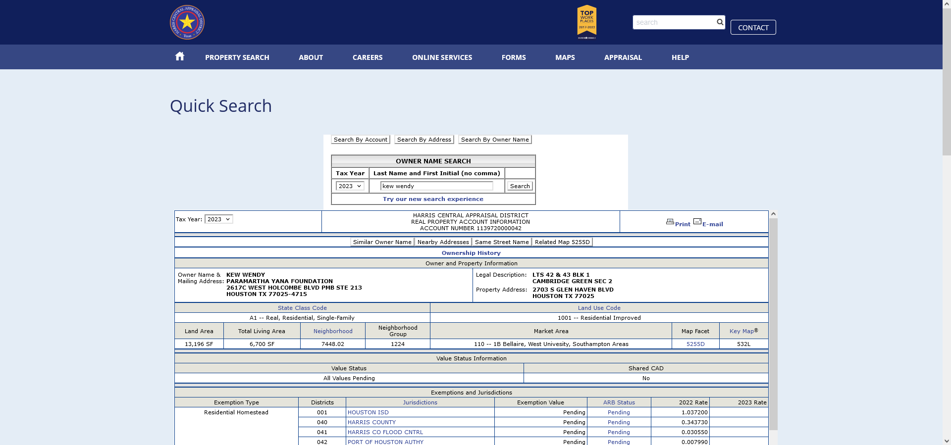Open the APPRAISAL menu
This screenshot has width=951, height=445.
(x=623, y=57)
